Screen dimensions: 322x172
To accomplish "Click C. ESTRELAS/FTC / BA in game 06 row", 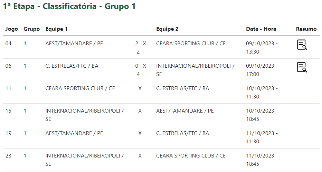I will click(72, 66).
